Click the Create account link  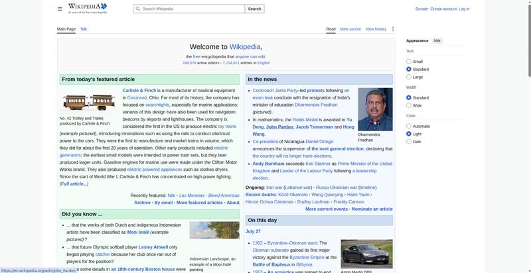click(x=443, y=9)
